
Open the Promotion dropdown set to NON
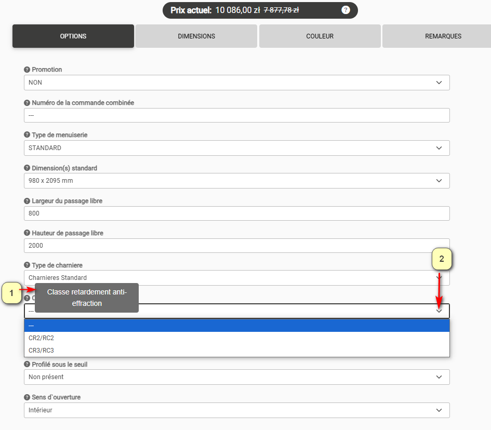(x=236, y=83)
